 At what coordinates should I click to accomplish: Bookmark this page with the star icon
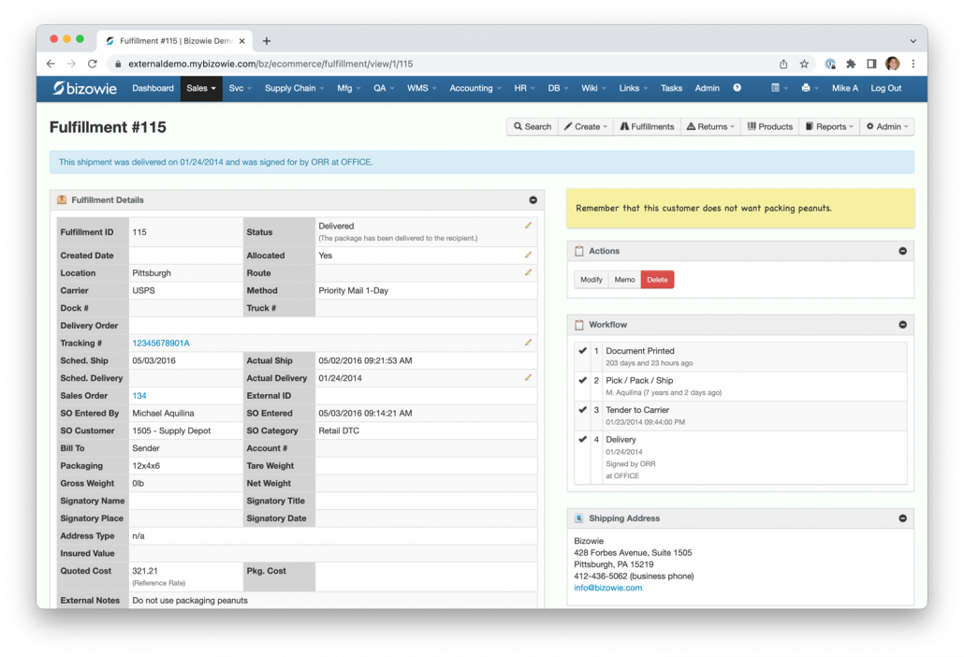tap(804, 64)
